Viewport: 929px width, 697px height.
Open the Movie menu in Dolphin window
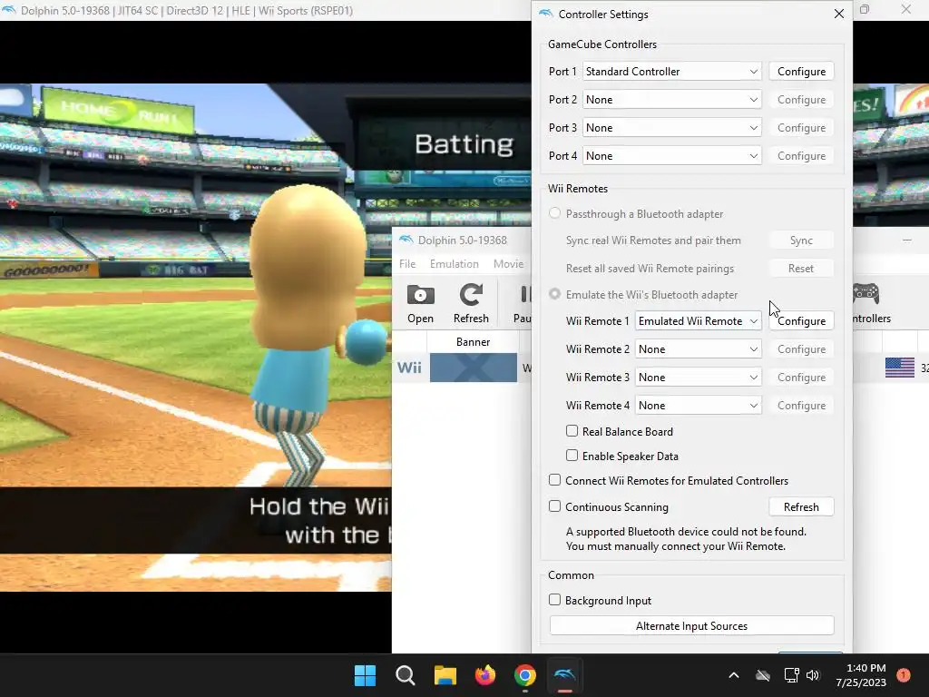508,264
